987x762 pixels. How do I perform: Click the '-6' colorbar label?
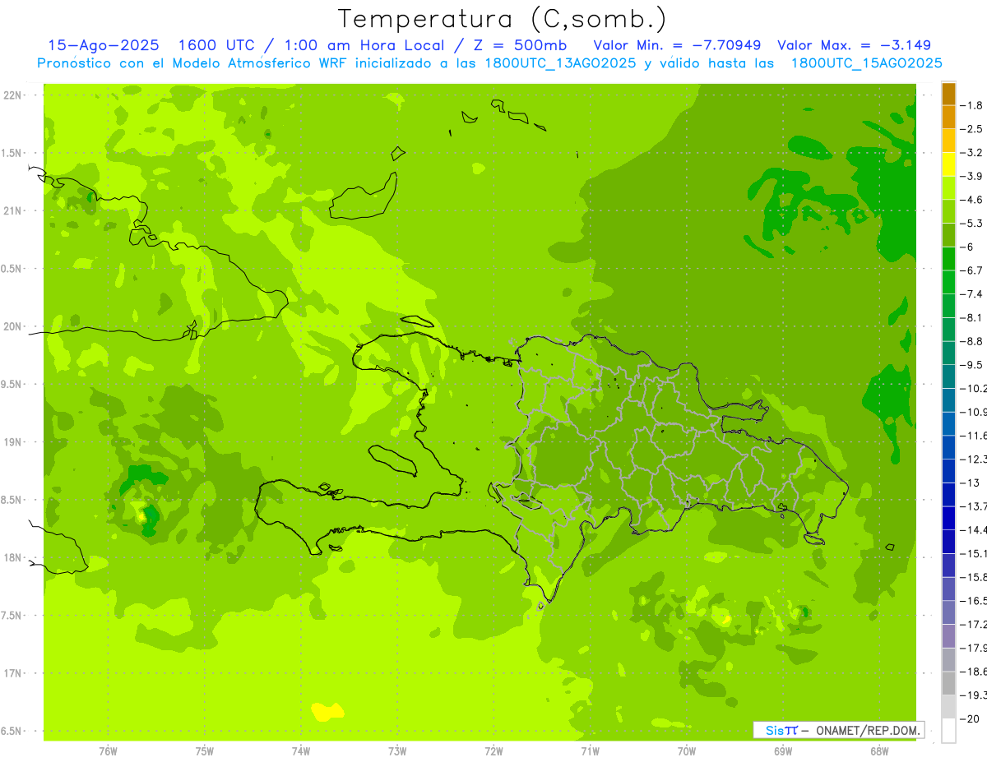coord(968,247)
